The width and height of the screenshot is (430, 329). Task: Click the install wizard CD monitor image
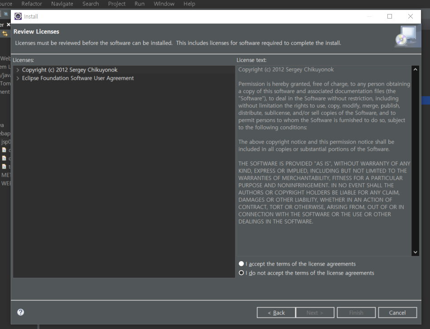click(407, 36)
